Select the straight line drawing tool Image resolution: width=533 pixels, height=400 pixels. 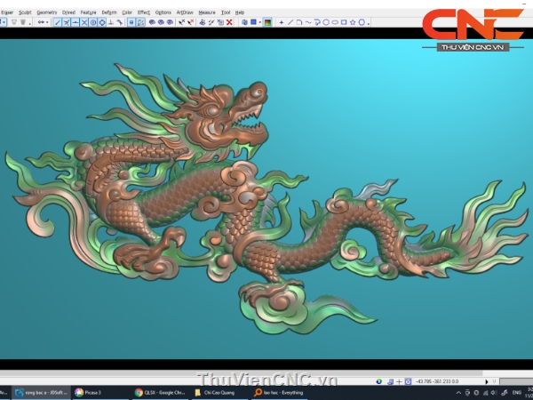click(290, 22)
